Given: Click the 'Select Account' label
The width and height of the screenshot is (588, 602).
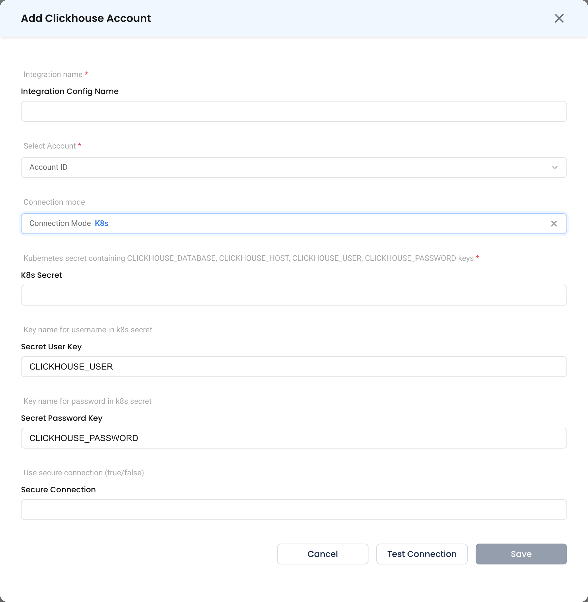Looking at the screenshot, I should click(x=50, y=146).
